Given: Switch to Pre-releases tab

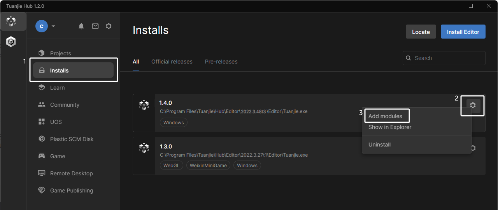Looking at the screenshot, I should click(x=221, y=62).
